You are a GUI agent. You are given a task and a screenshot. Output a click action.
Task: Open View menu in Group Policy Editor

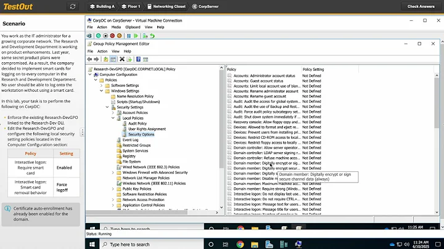tap(115, 51)
